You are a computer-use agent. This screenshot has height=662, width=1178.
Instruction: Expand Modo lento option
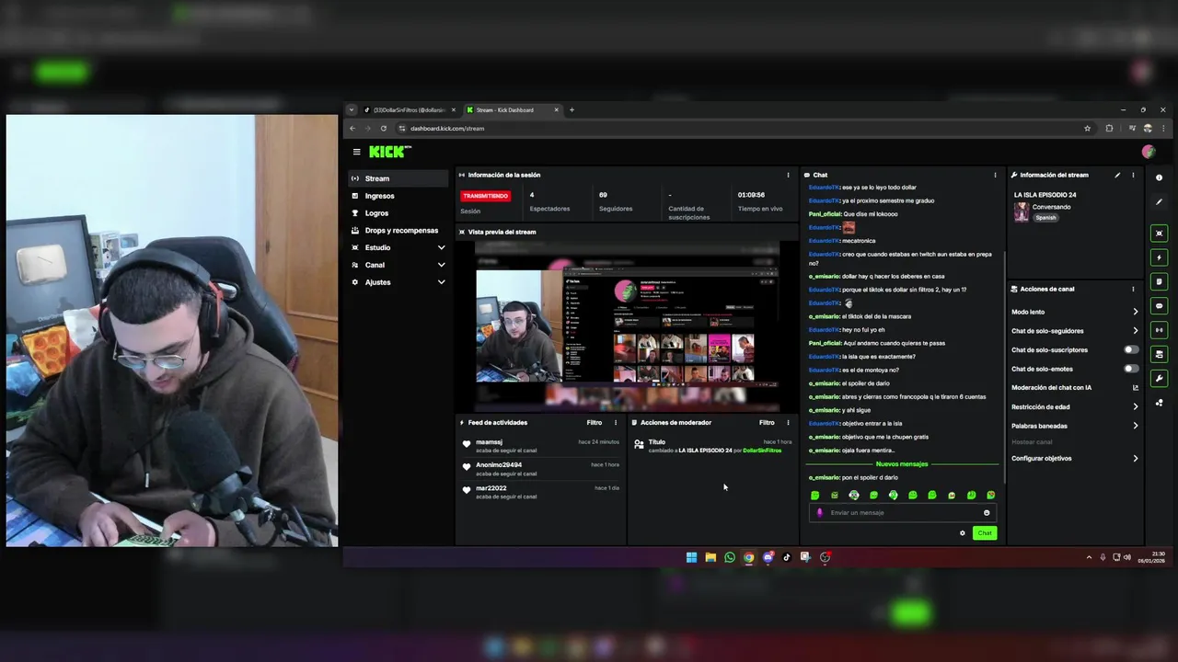tap(1075, 312)
